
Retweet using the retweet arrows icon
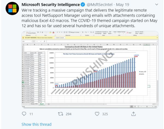pyautogui.click(x=61, y=114)
